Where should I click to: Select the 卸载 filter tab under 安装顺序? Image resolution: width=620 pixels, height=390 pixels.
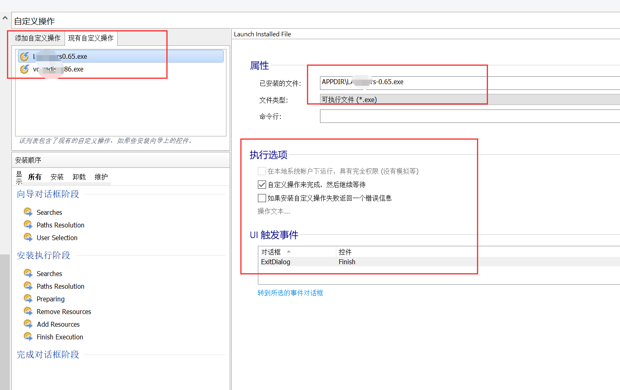tap(79, 176)
